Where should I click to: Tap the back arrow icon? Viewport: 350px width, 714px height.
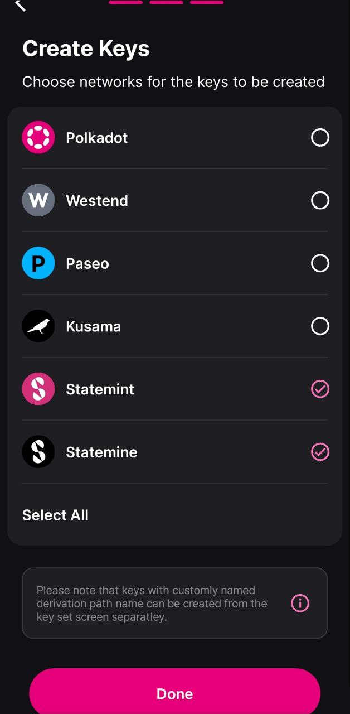20,5
